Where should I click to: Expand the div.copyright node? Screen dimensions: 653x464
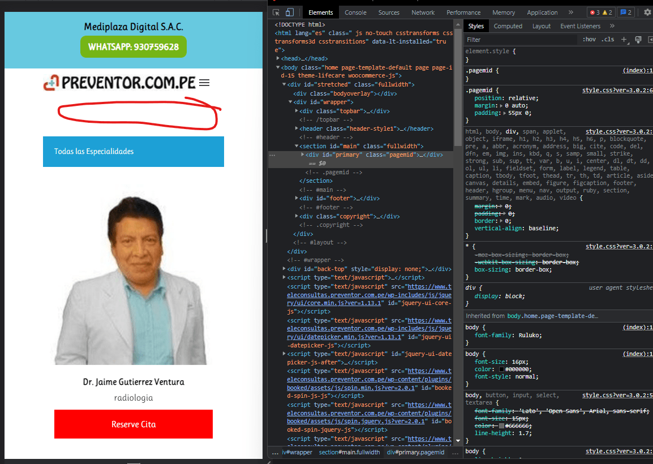click(x=297, y=216)
